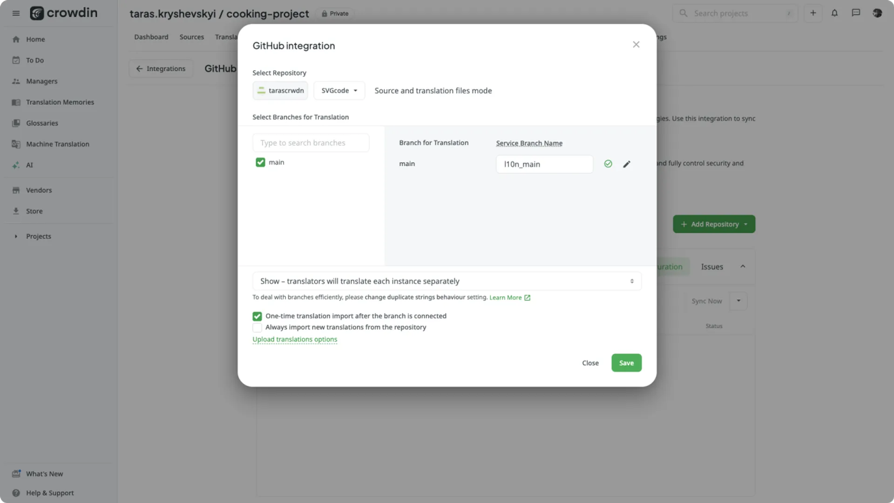Image resolution: width=894 pixels, height=503 pixels.
Task: Open the duplicate strings behaviour dropdown
Action: [447, 281]
